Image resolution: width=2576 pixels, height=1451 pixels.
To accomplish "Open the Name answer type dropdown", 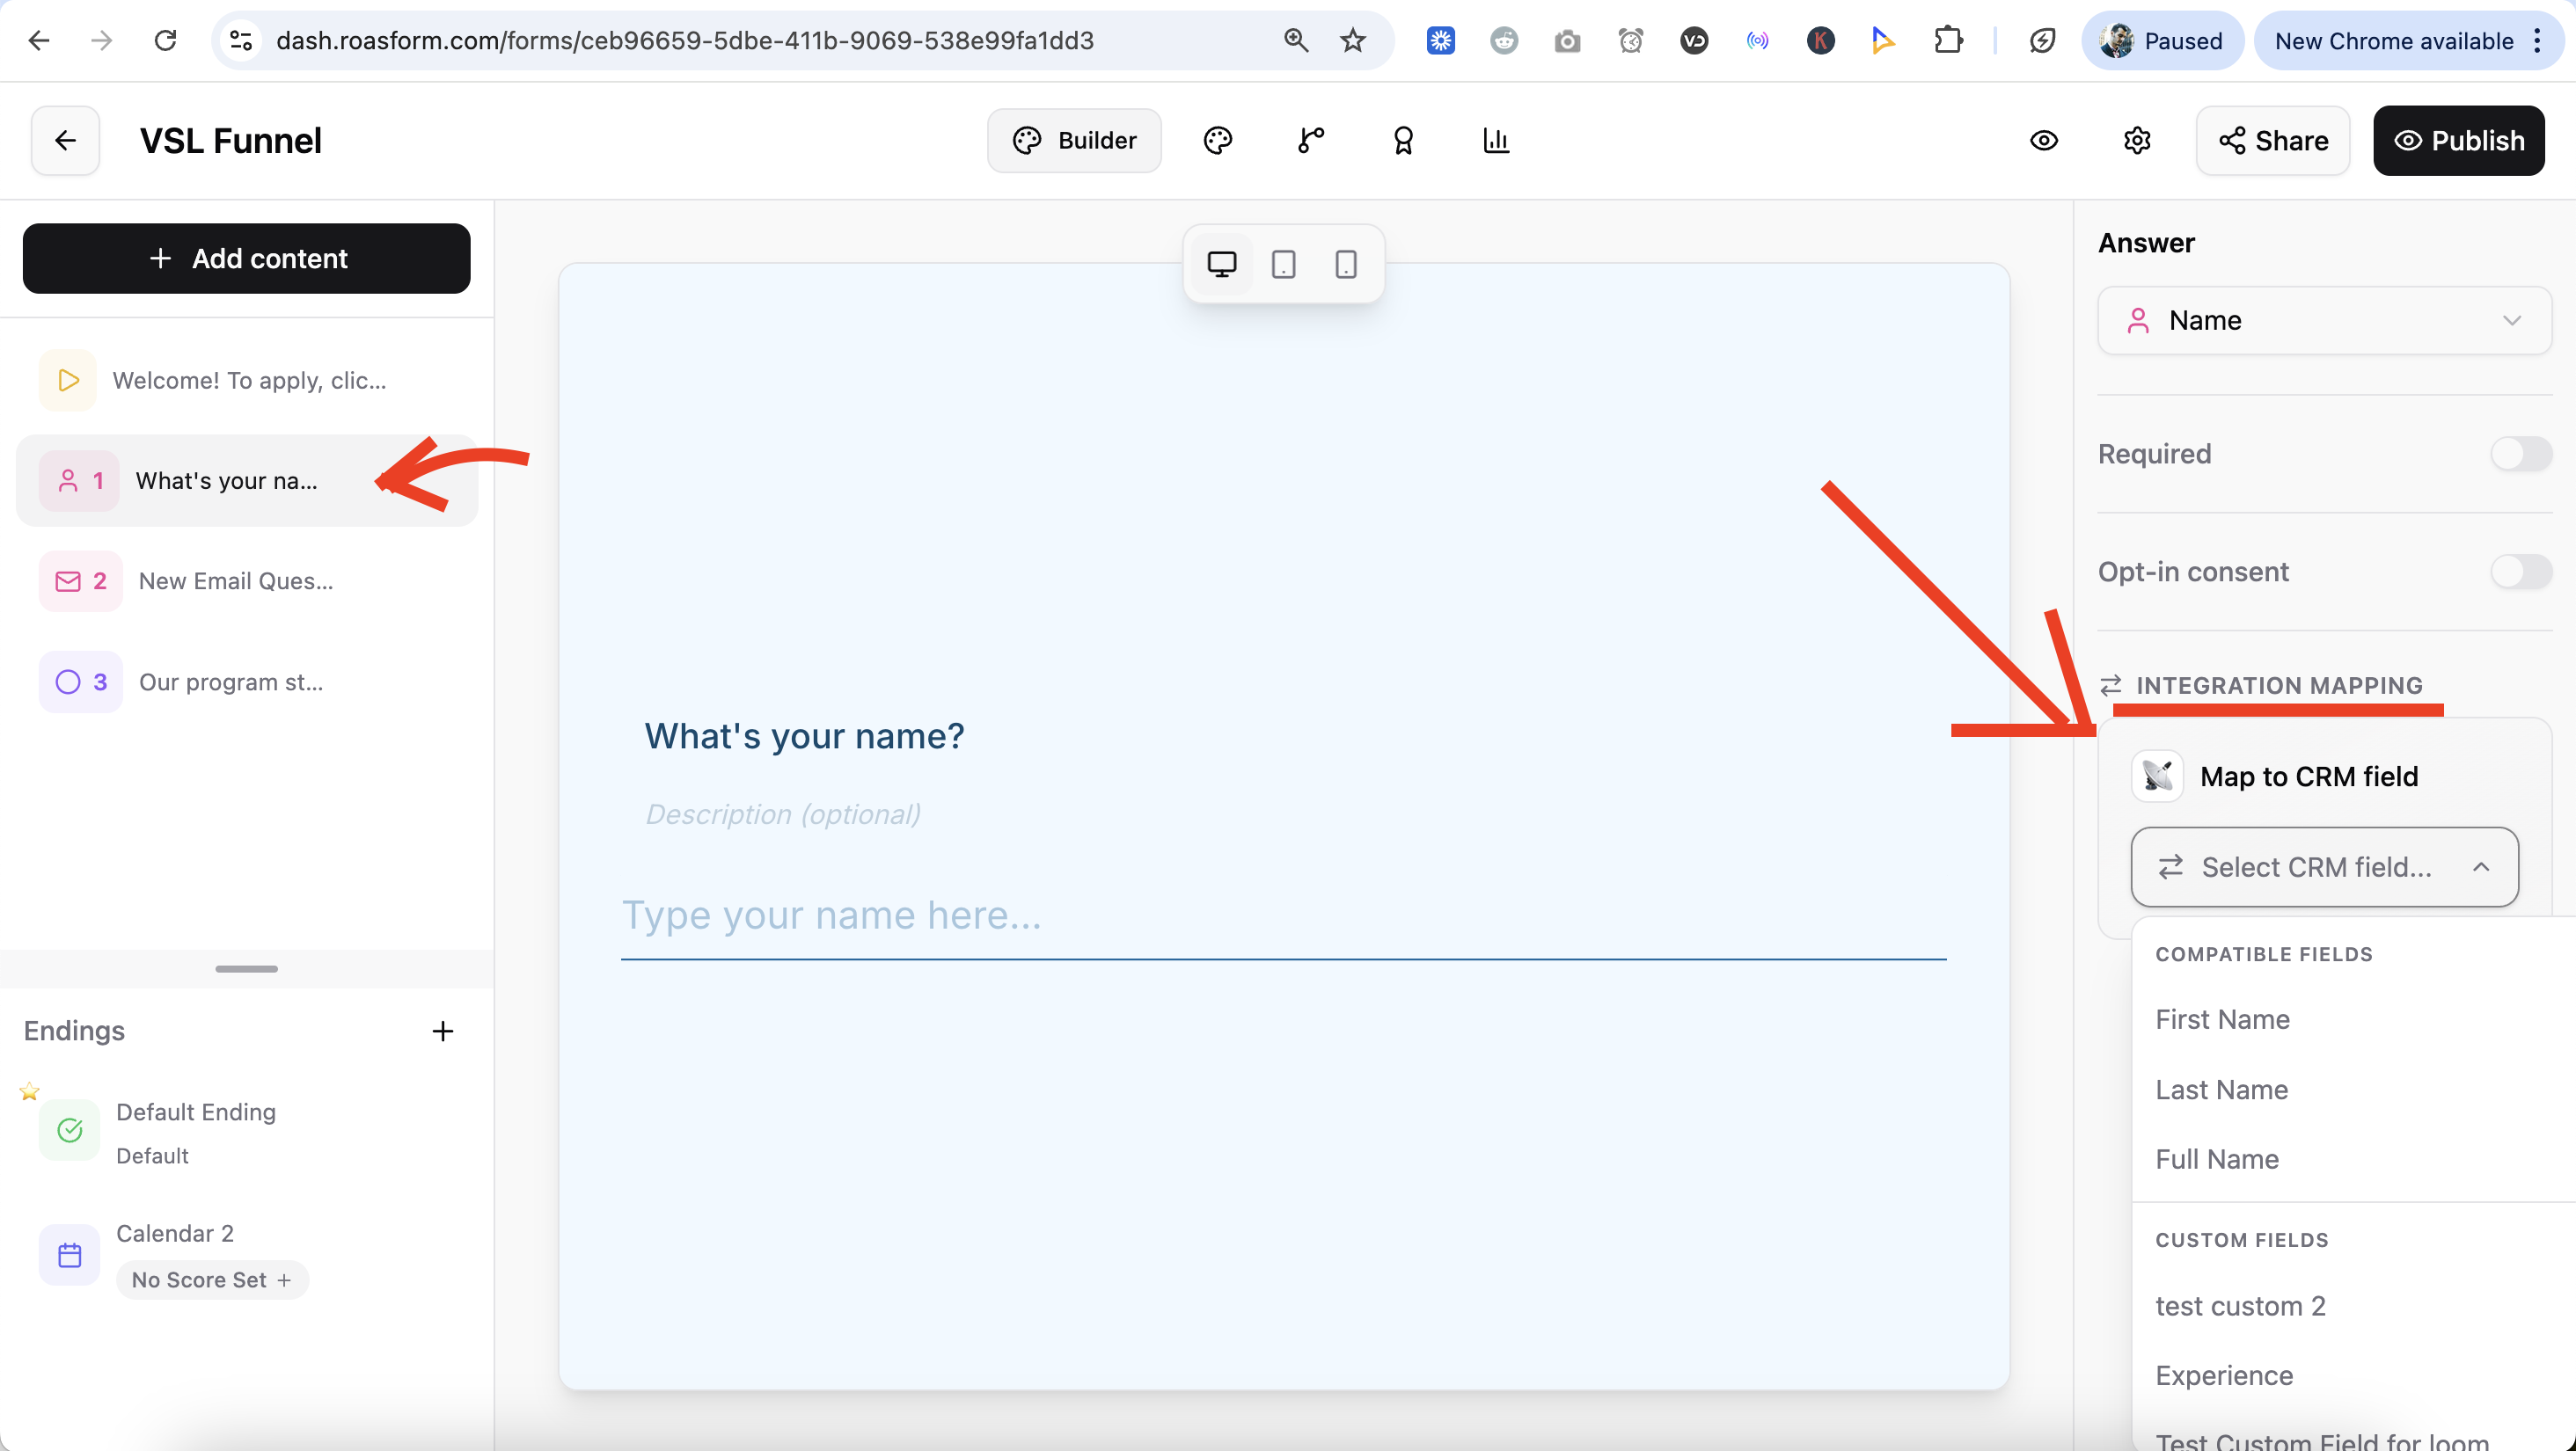I will point(2324,321).
